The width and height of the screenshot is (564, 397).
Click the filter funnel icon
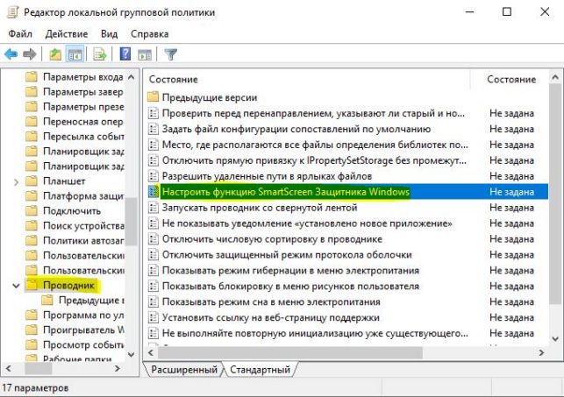170,54
